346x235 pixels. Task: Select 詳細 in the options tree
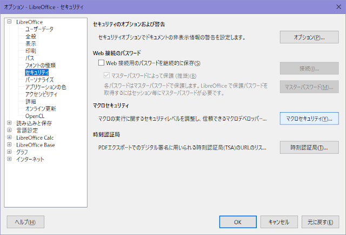click(x=31, y=101)
